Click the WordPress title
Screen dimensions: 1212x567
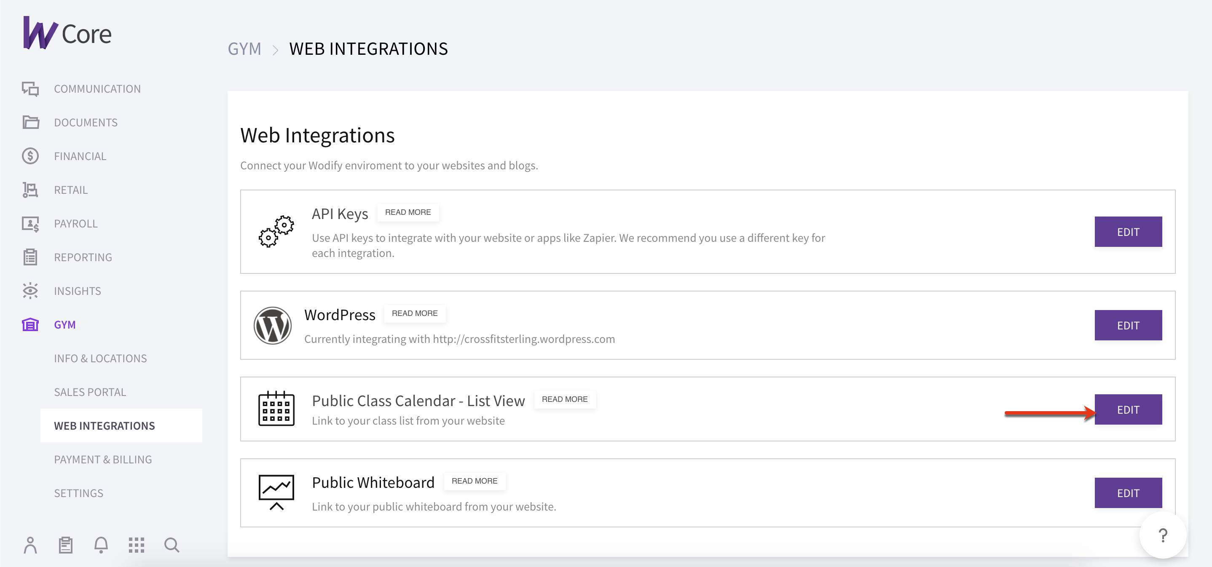click(340, 315)
